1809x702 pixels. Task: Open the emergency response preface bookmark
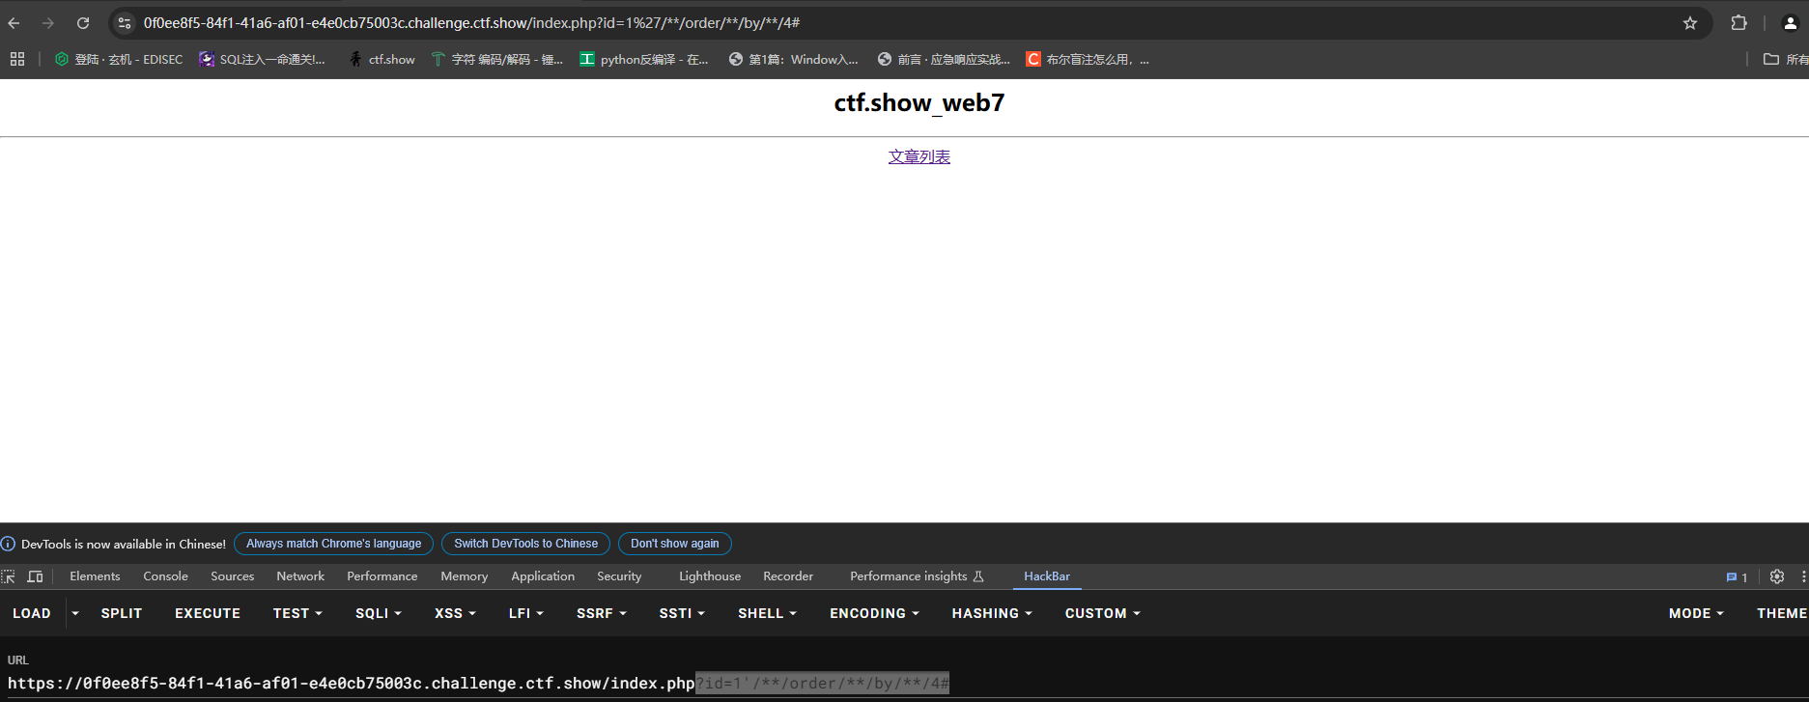(x=944, y=59)
